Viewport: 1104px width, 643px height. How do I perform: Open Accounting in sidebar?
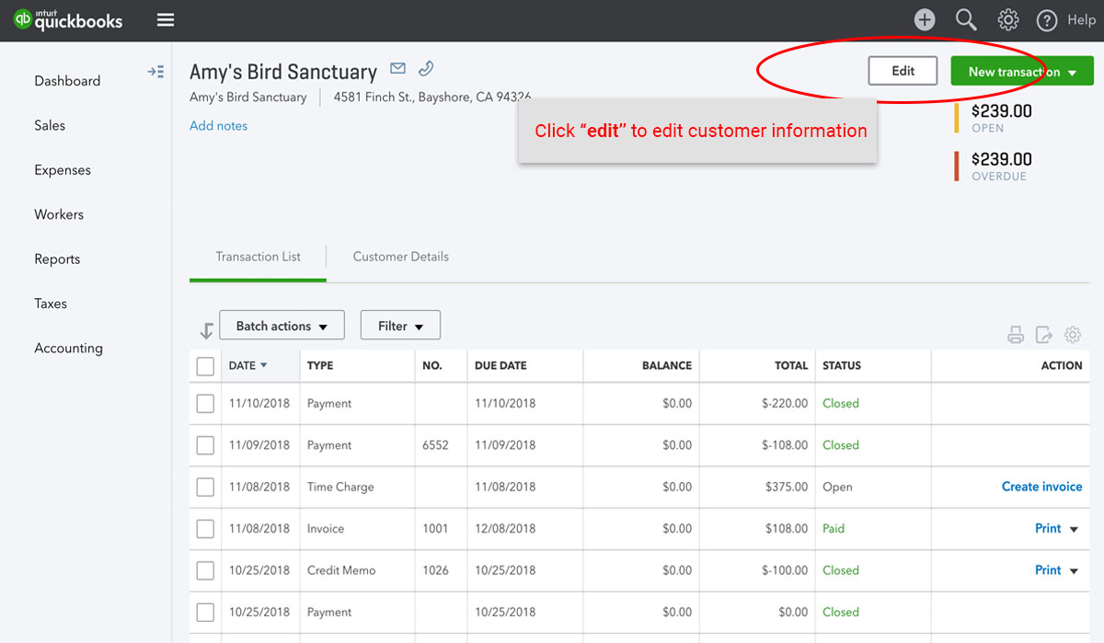pyautogui.click(x=68, y=349)
